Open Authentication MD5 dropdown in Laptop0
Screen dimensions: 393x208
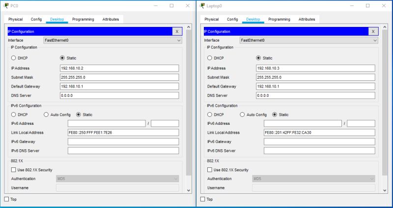tap(313, 179)
